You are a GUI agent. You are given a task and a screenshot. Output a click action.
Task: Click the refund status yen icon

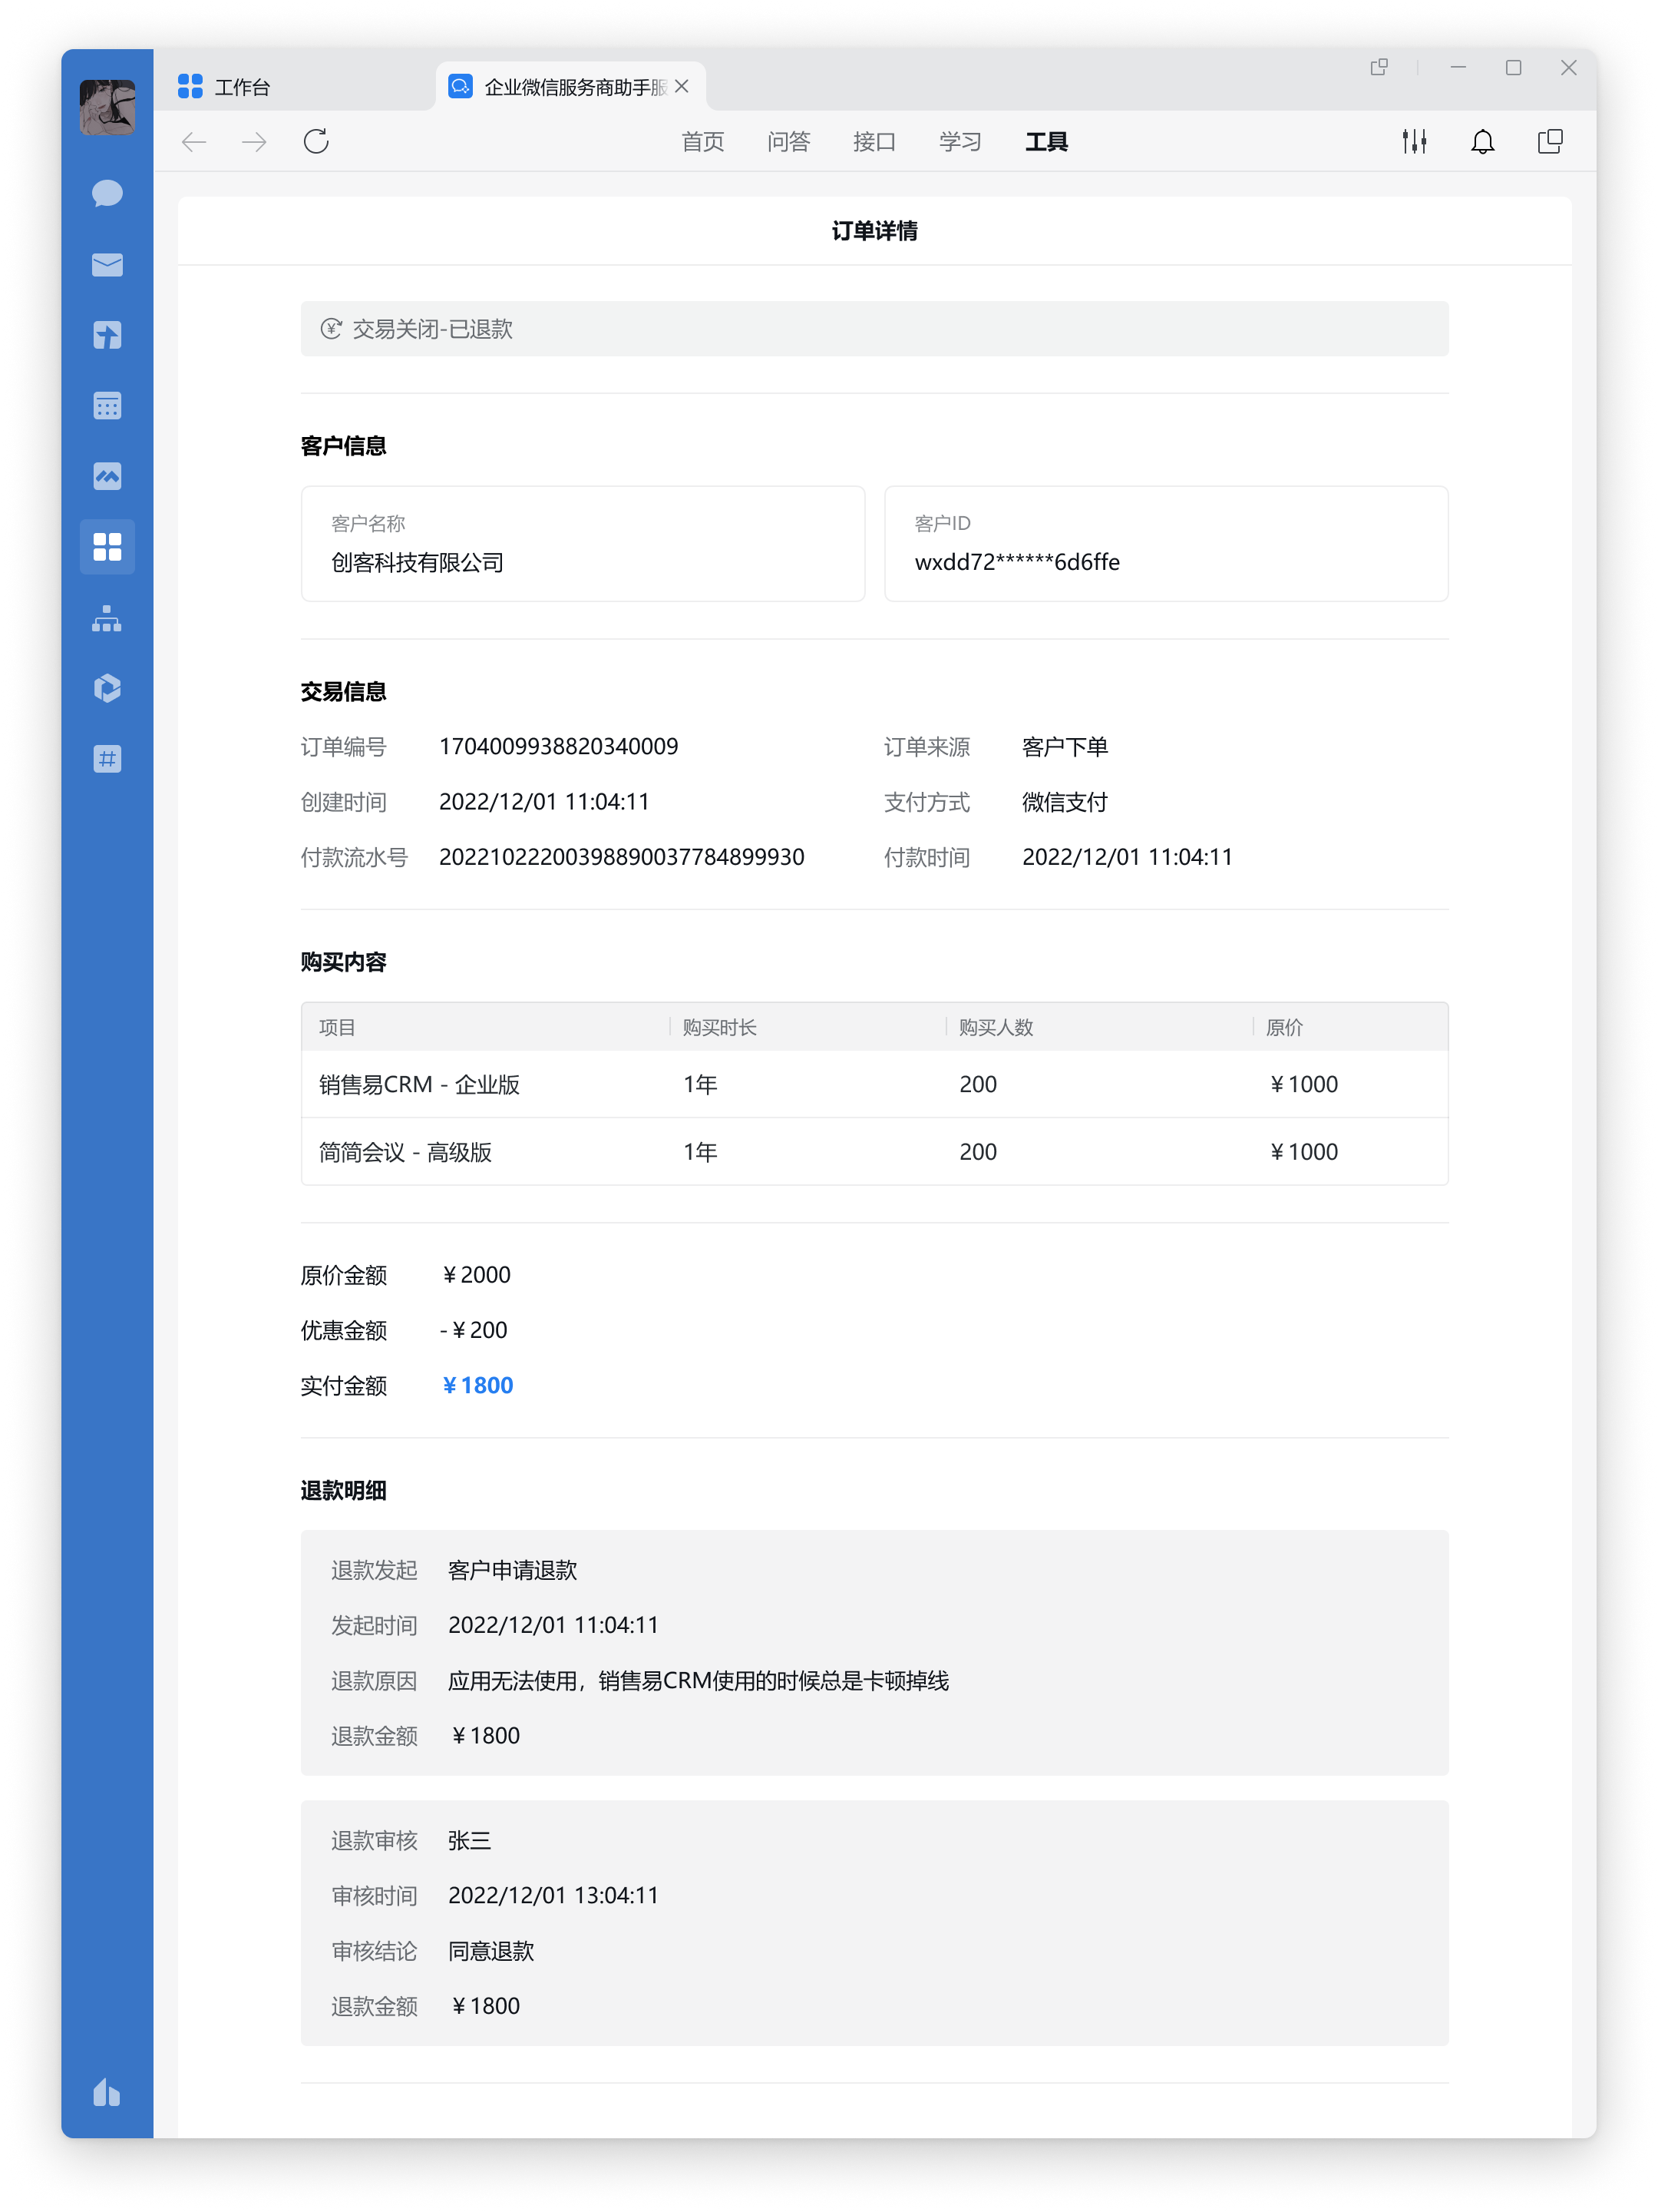coord(331,329)
